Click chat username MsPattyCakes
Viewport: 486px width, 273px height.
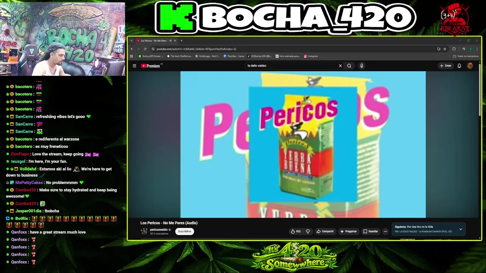[29, 182]
